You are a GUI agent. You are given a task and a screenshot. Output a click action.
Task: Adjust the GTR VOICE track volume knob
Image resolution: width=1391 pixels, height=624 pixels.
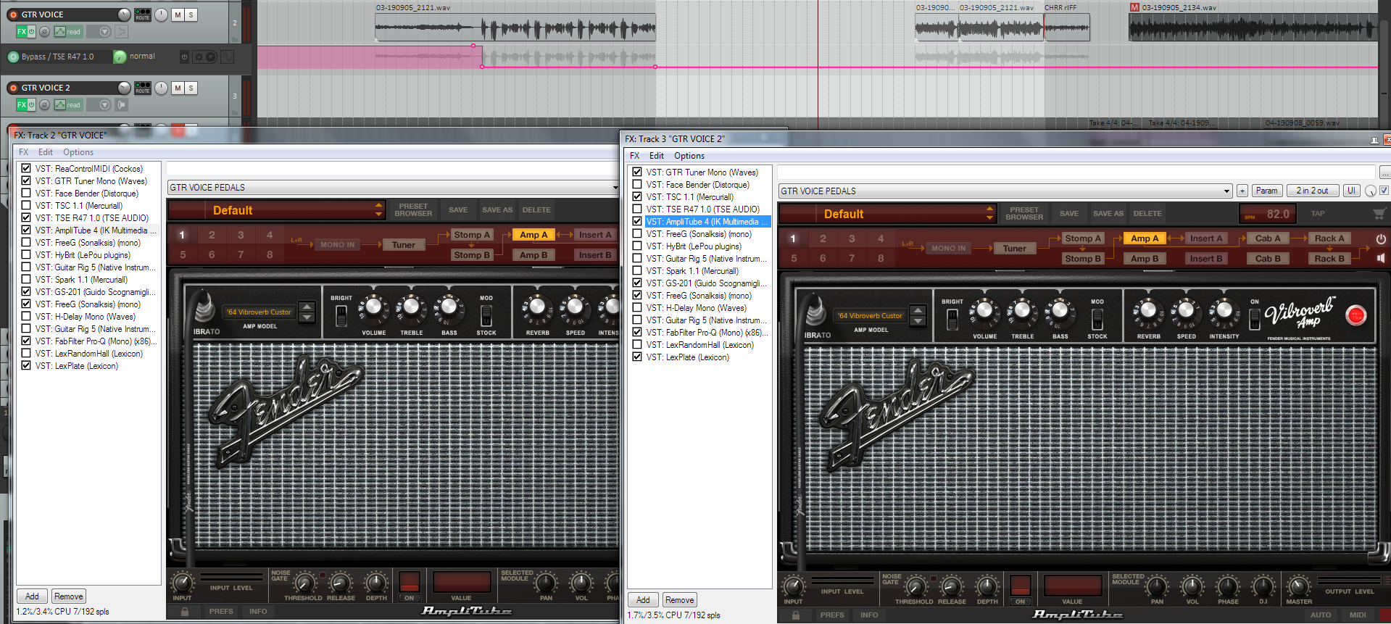pyautogui.click(x=124, y=14)
